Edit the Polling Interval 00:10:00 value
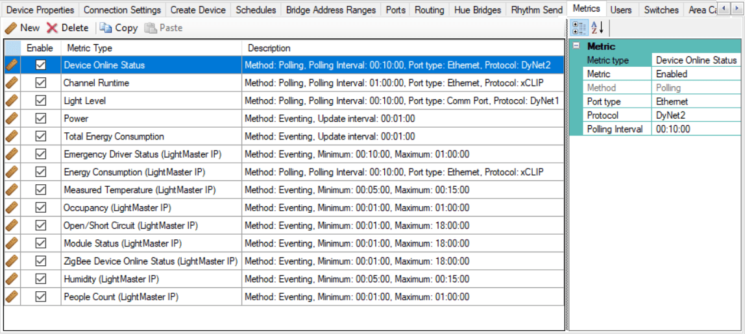This screenshot has height=334, width=745. pyautogui.click(x=696, y=129)
